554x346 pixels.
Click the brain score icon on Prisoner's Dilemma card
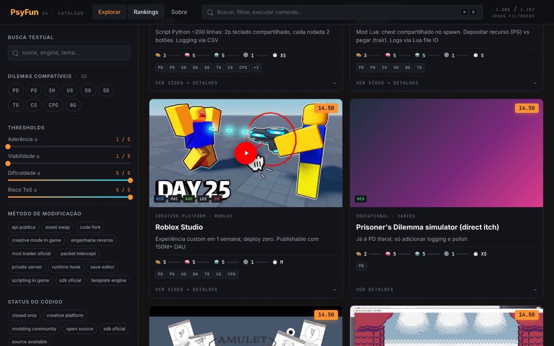(x=388, y=254)
